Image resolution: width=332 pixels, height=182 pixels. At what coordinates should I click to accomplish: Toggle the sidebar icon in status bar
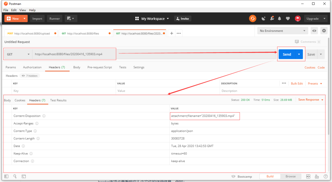coord(6,176)
